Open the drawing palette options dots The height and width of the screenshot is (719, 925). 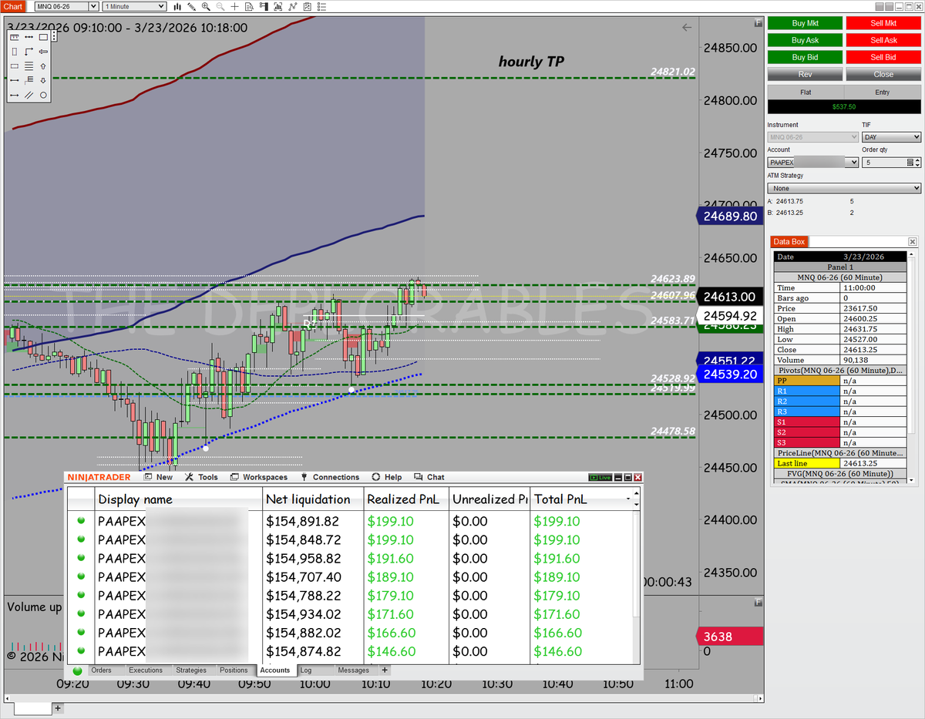click(x=55, y=35)
